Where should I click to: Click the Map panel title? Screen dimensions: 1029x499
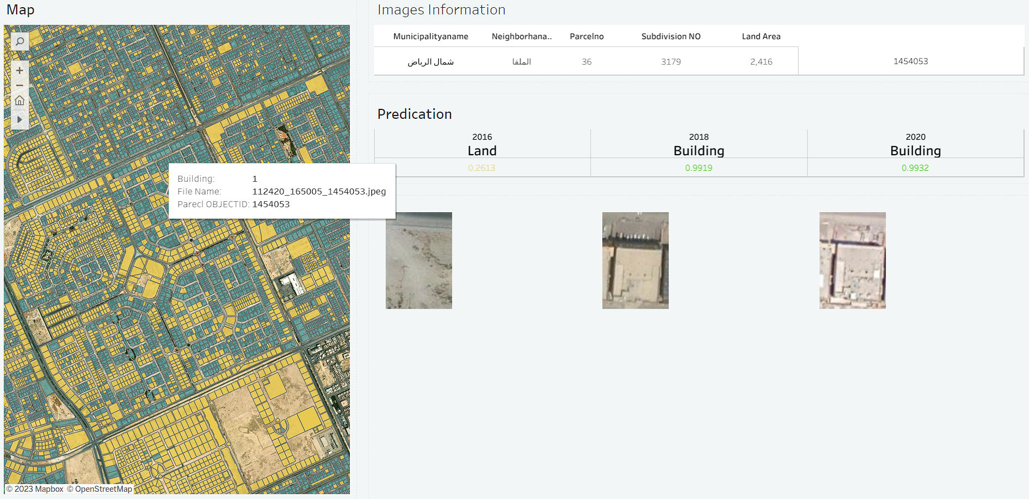coord(20,10)
